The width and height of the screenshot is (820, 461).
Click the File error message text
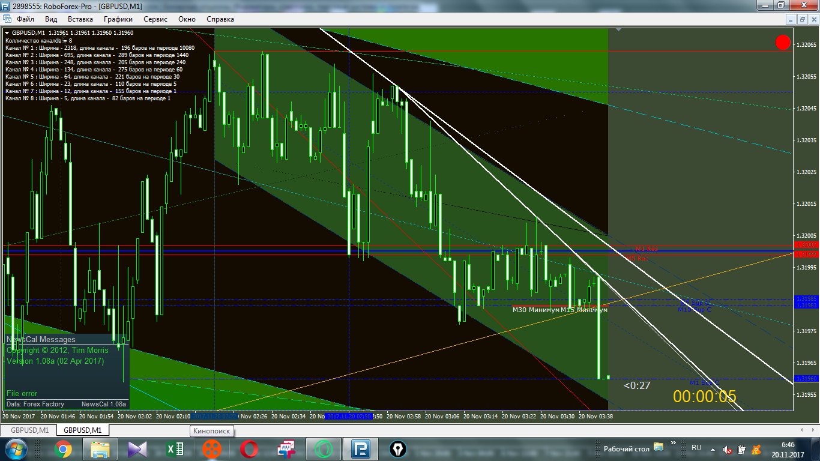click(22, 394)
